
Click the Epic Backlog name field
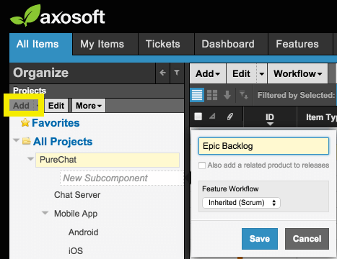[x=263, y=146]
